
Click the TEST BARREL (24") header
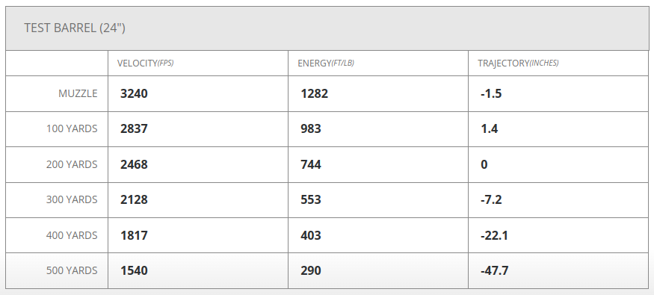tap(75, 28)
